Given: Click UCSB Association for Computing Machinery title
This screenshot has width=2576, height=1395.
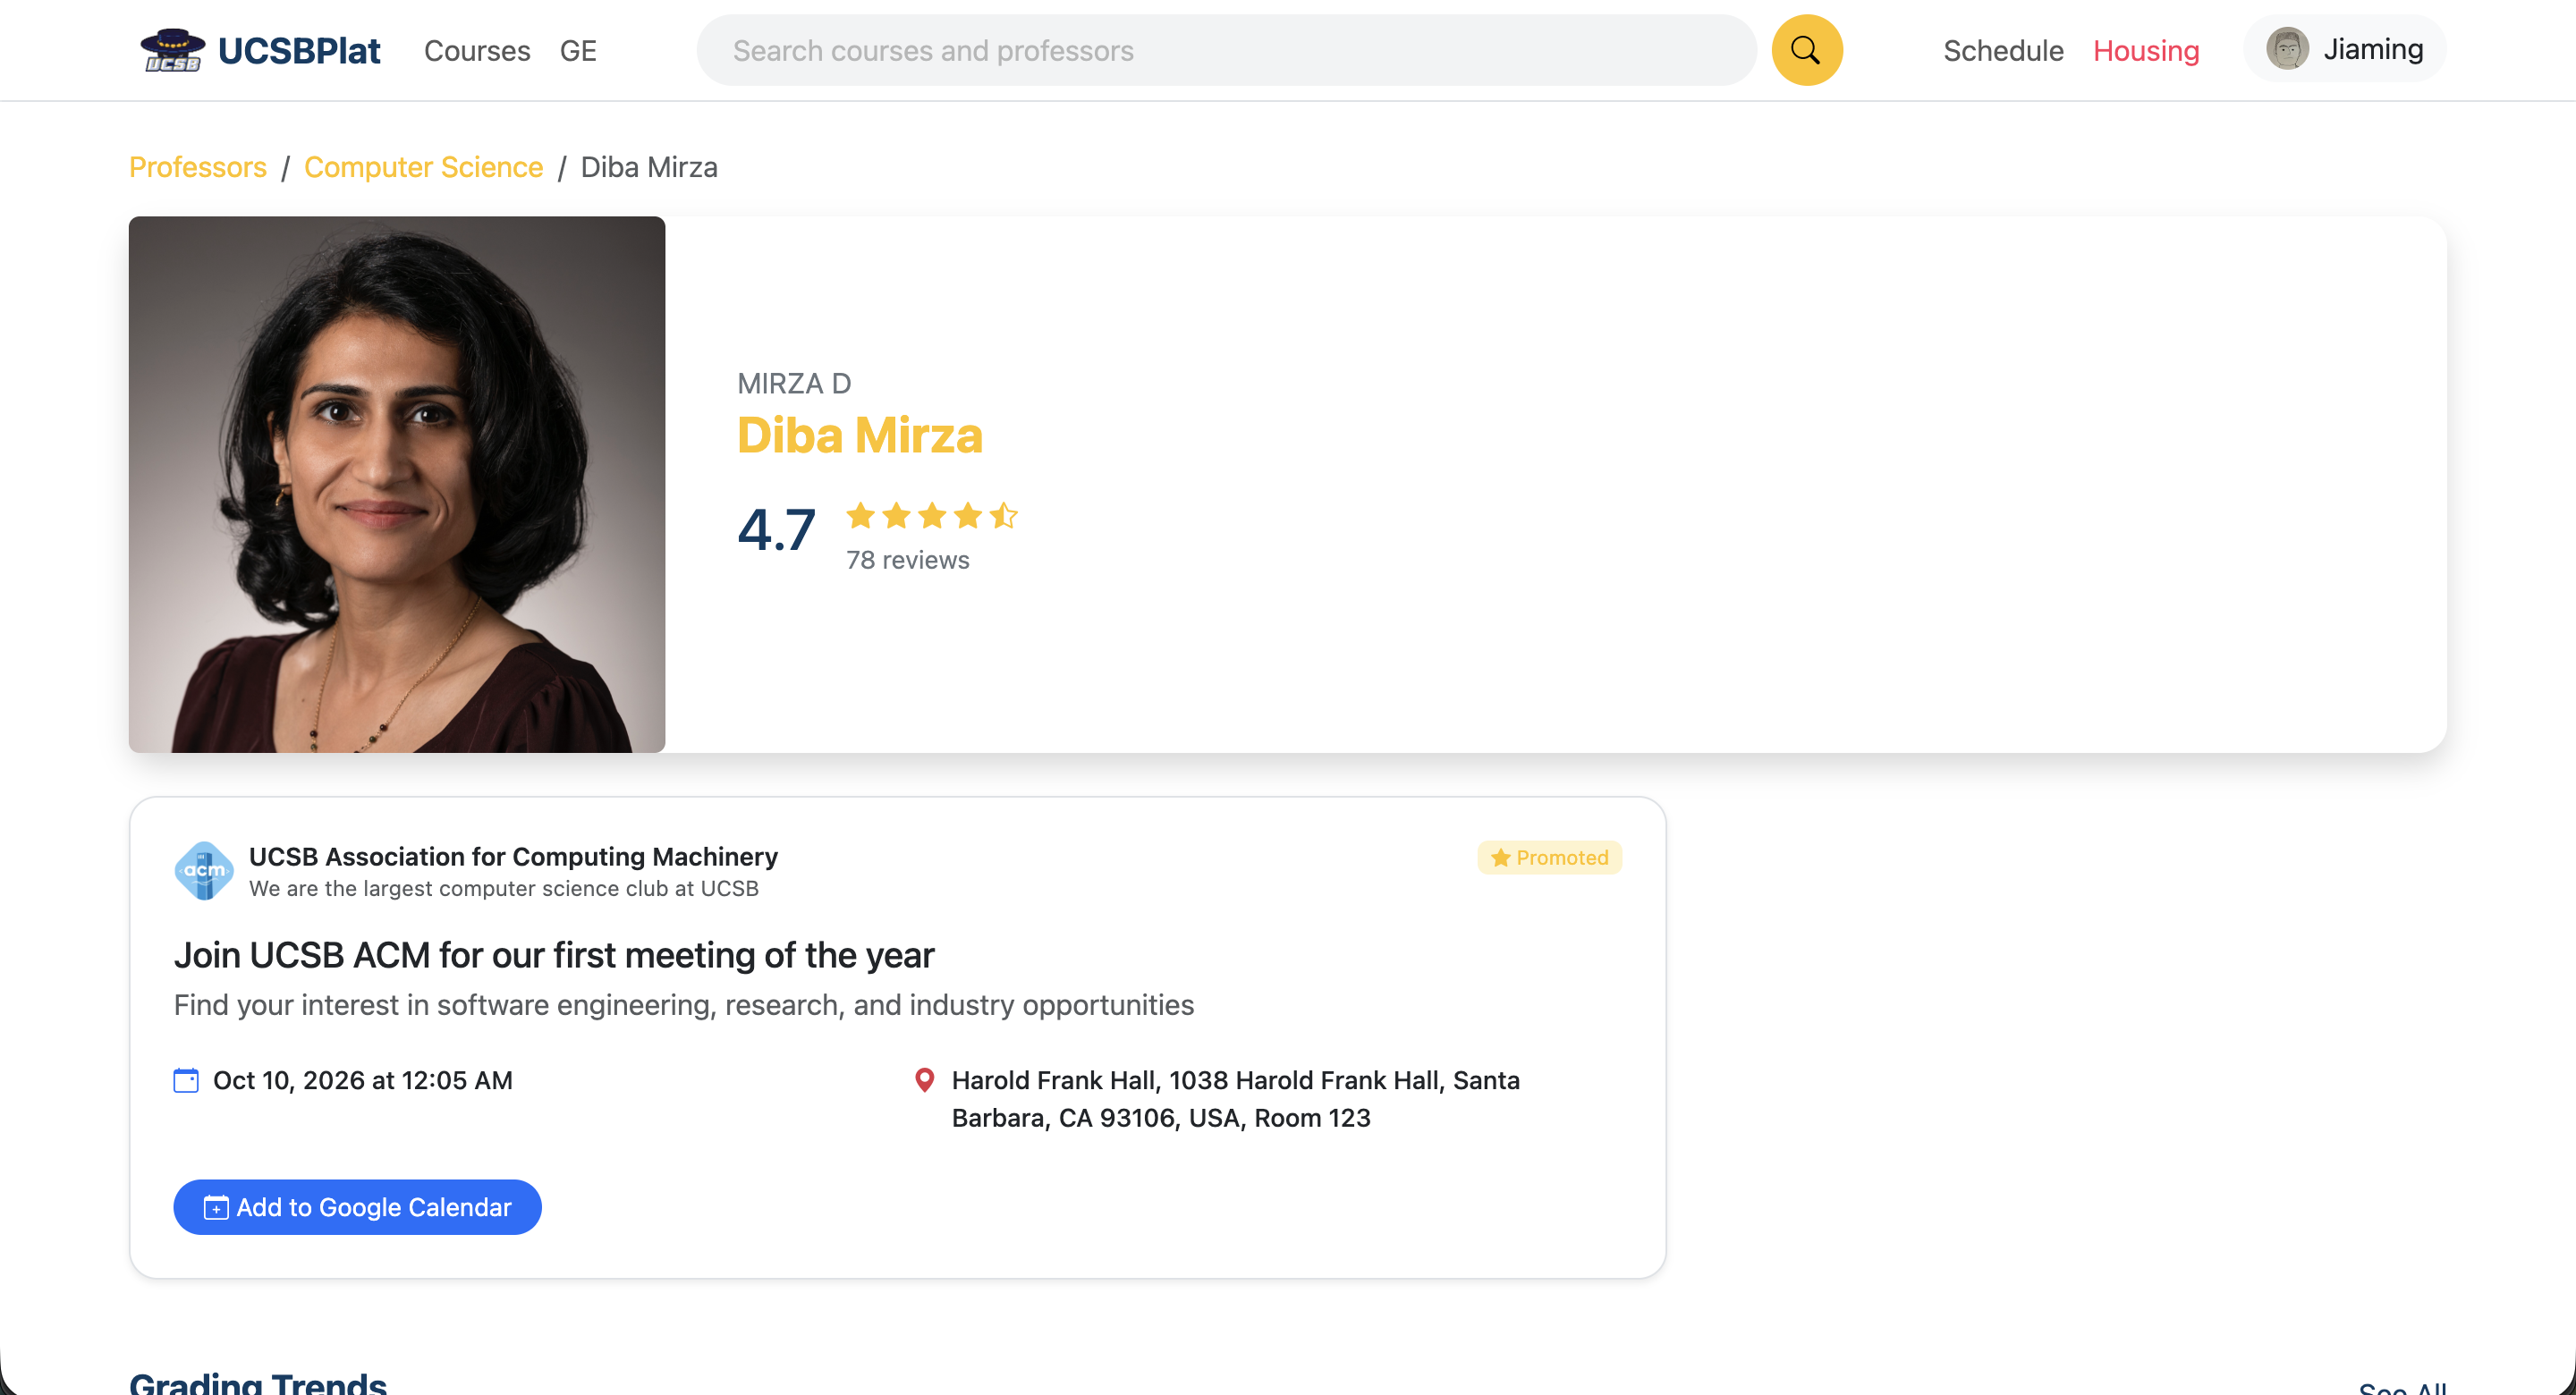Looking at the screenshot, I should [513, 856].
